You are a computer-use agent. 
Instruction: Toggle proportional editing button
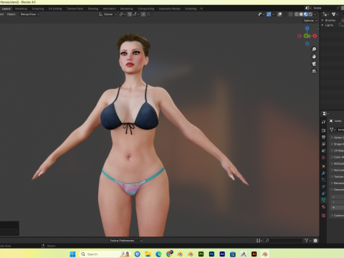[x=143, y=14]
